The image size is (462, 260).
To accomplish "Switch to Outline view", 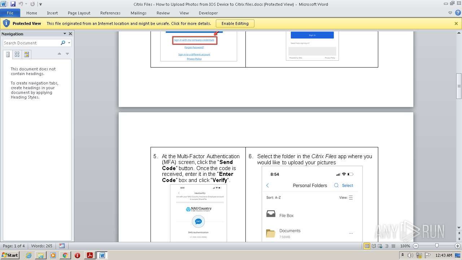I will pos(386,246).
